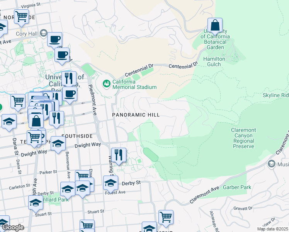Click the Map data ©2025 attribution text
Screen dimensions: 289x232
point(273,229)
